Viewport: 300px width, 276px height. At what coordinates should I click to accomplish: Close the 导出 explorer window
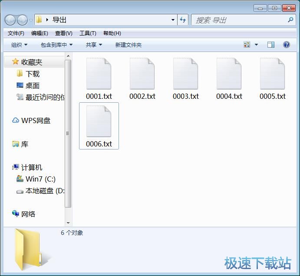coord(289,8)
